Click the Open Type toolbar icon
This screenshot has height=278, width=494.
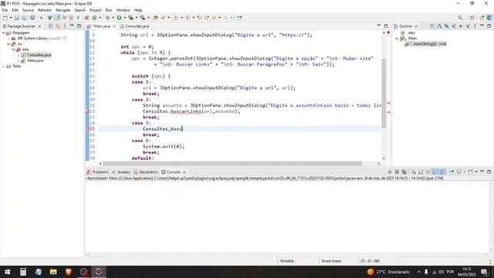(155, 18)
